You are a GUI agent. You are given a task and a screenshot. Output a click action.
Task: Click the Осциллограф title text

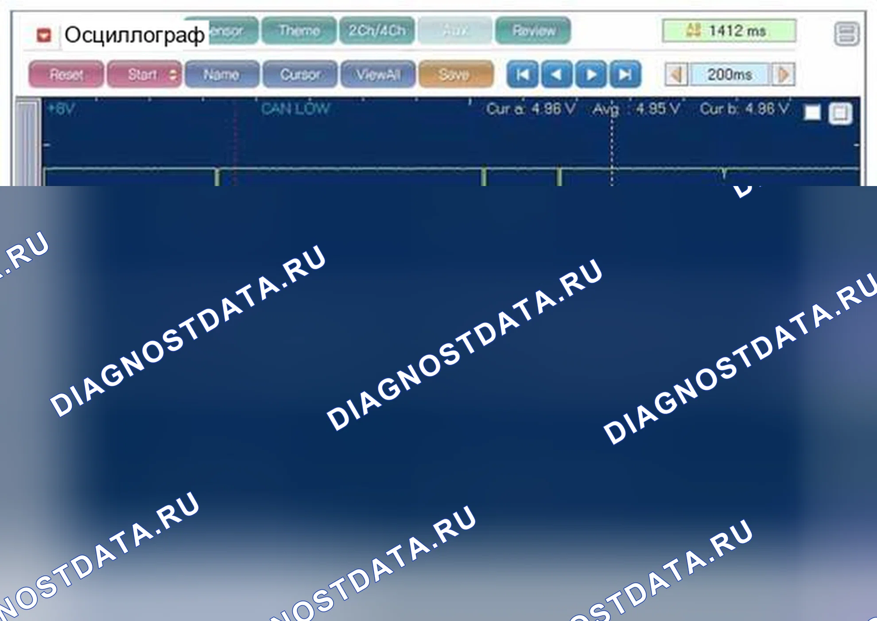[x=135, y=35]
